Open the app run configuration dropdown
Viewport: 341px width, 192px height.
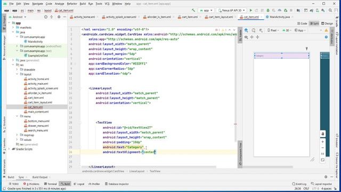pos(206,11)
